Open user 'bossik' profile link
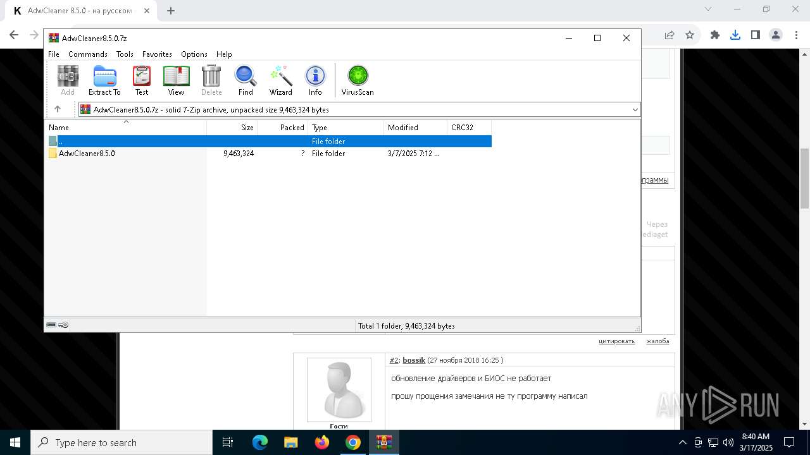The height and width of the screenshot is (455, 810). [x=414, y=360]
